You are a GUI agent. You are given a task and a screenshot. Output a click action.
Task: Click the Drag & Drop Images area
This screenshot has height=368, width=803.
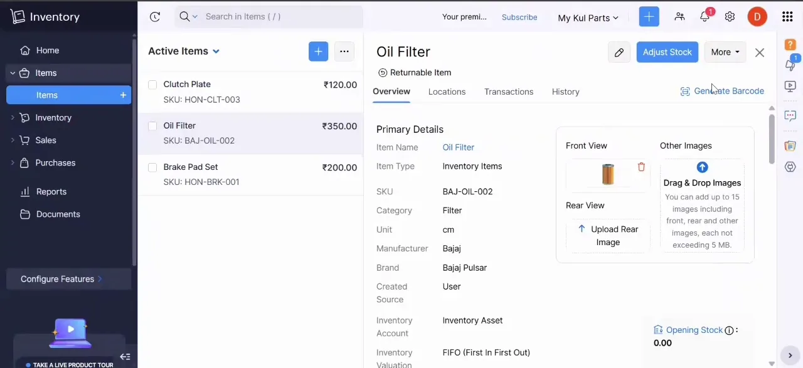pos(702,206)
